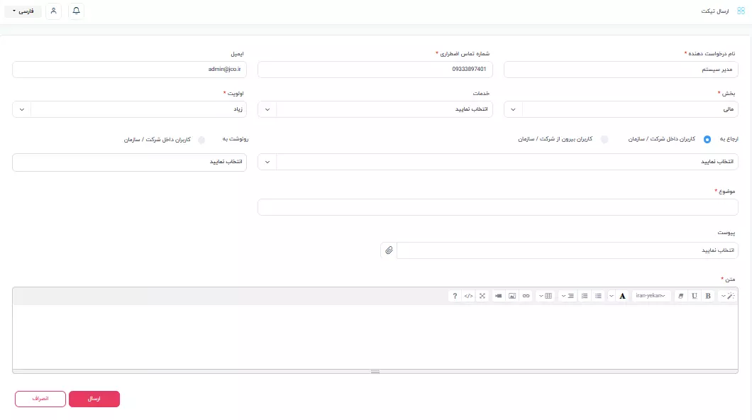The width and height of the screenshot is (752, 420).
Task: Click انتخاب نمایید in خدمات combo
Action: click(472, 109)
